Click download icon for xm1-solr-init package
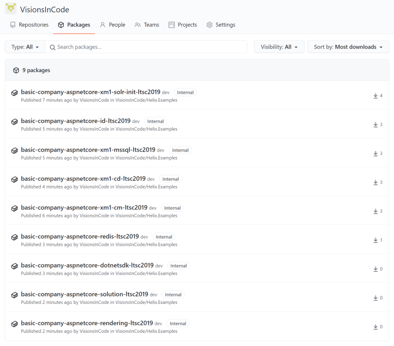This screenshot has width=394, height=346. [376, 96]
